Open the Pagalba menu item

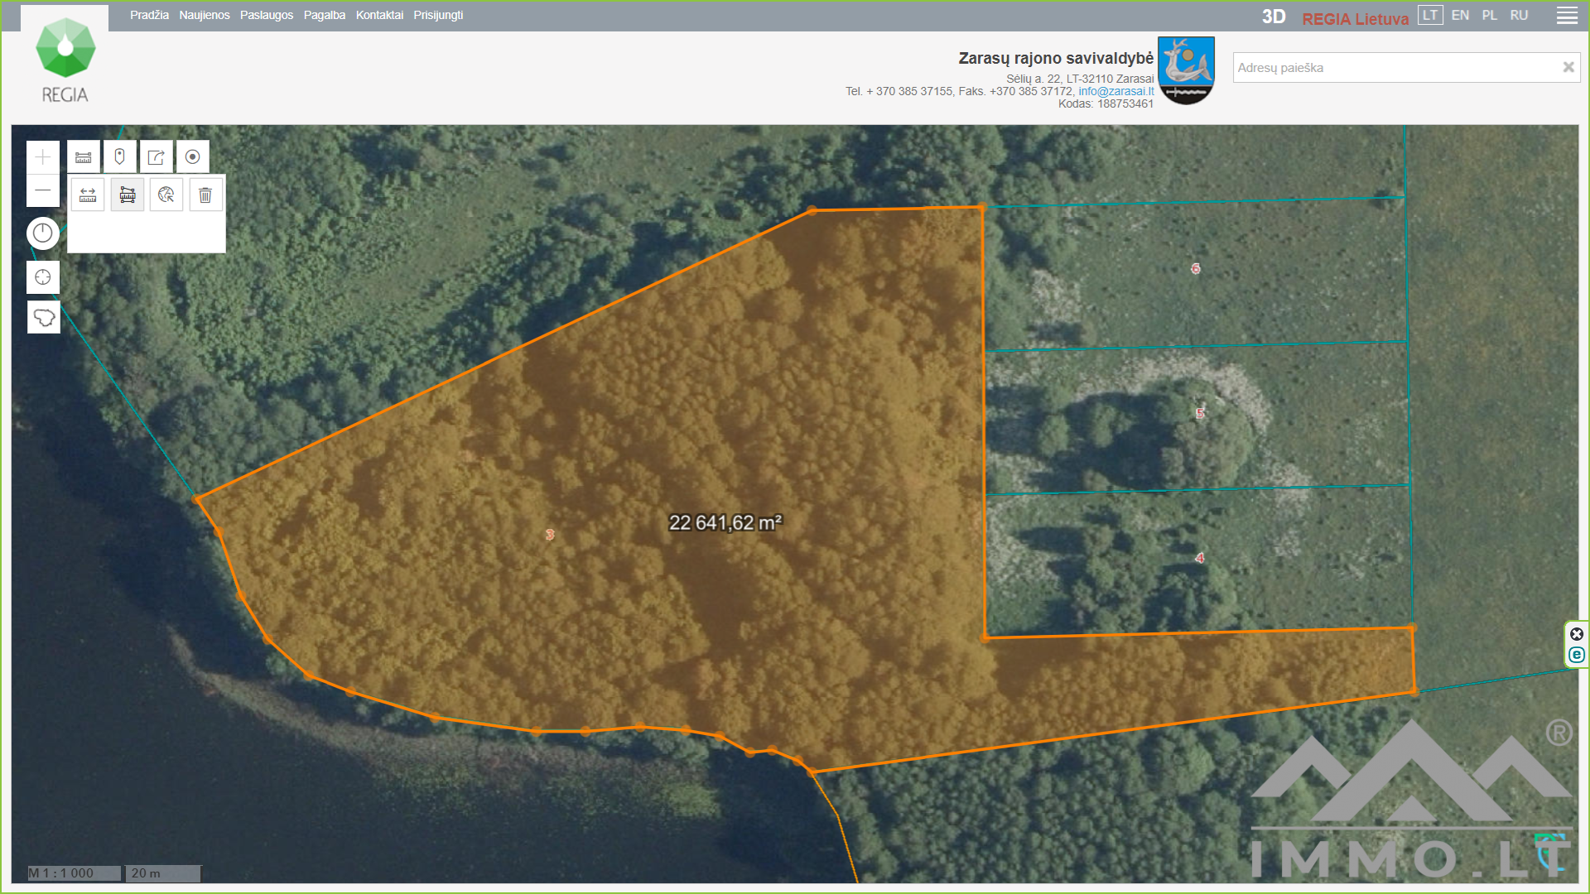pos(325,15)
